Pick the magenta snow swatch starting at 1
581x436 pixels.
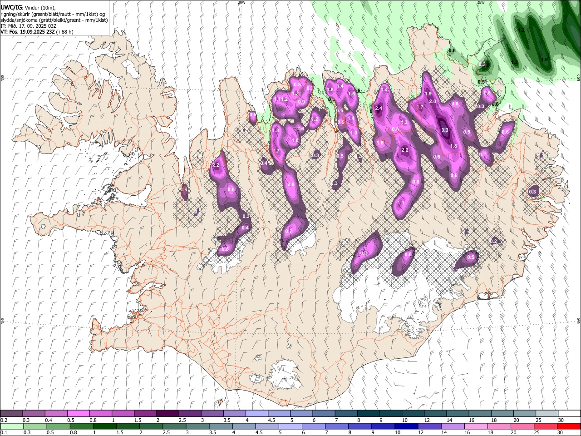click(123, 414)
